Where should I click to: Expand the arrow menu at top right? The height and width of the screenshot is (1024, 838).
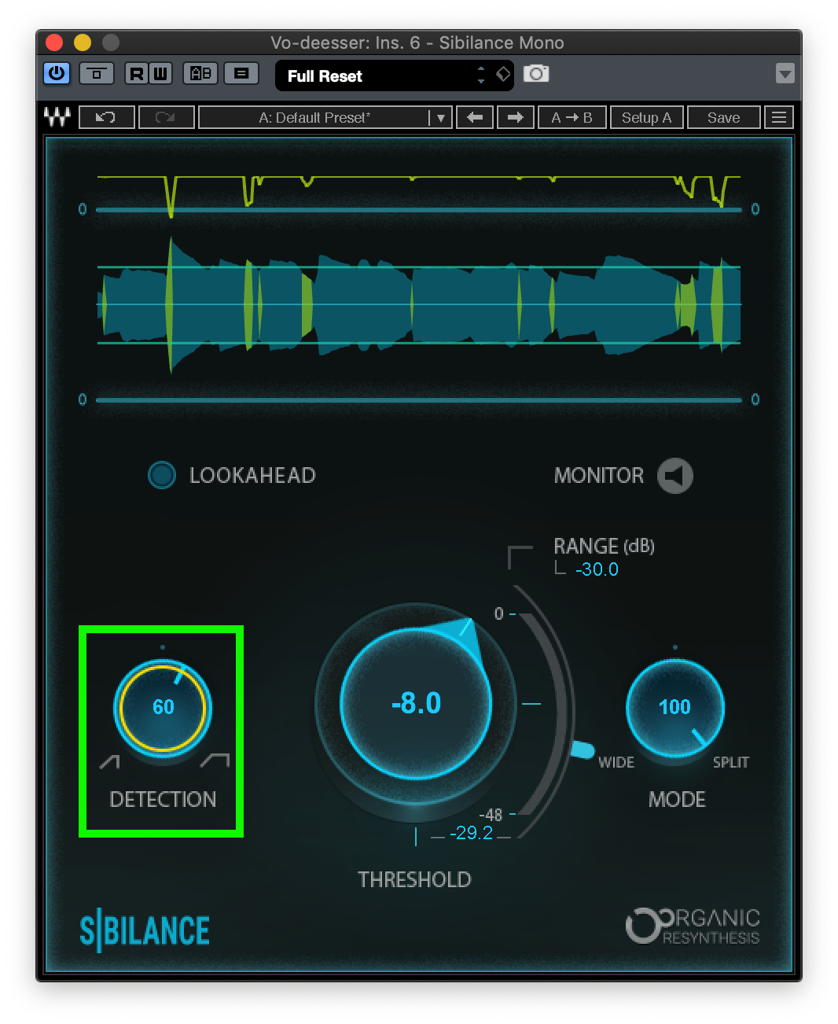(x=785, y=73)
